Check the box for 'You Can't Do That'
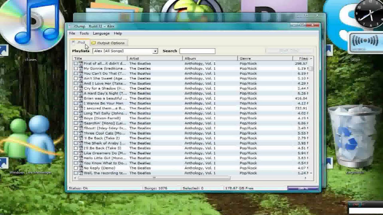The image size is (383, 215). click(x=76, y=73)
